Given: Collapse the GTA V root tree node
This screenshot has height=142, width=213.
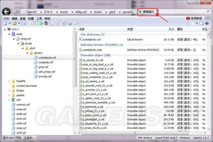Looking at the screenshot, I should click(5, 29).
